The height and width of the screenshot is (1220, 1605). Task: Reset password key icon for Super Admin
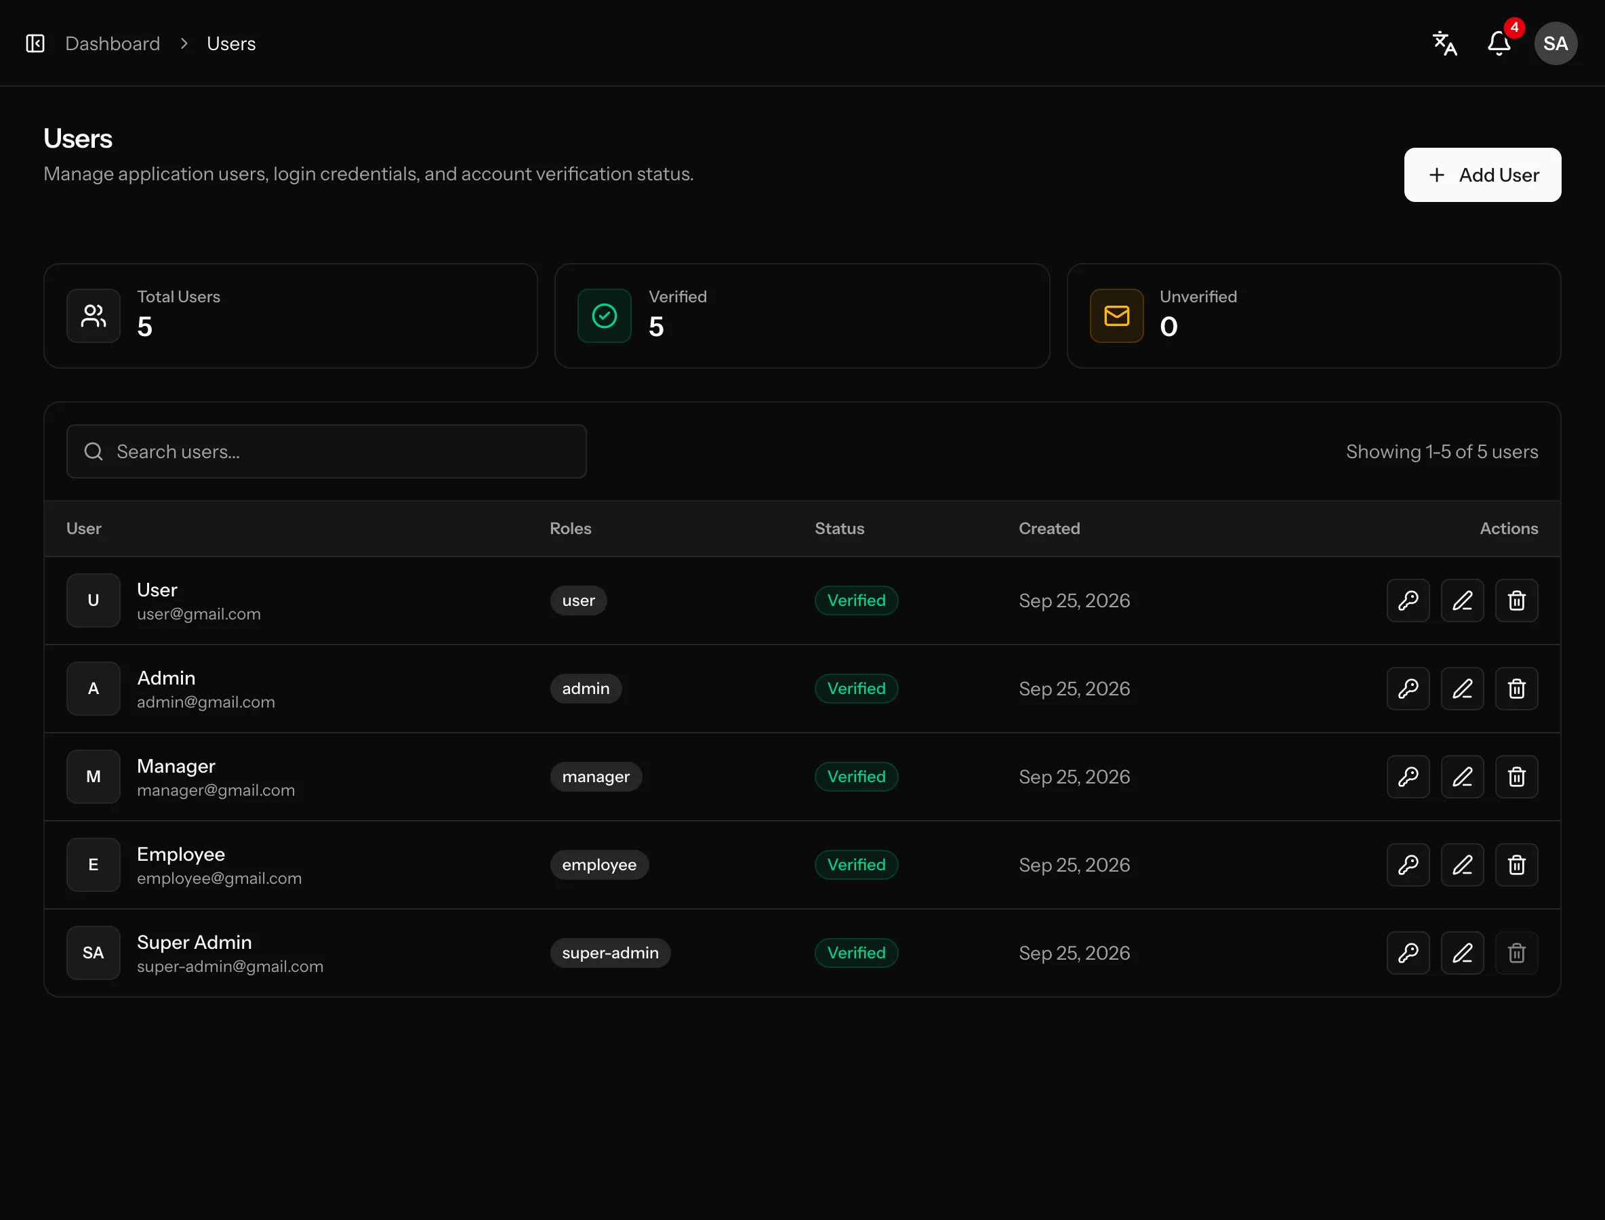1408,953
